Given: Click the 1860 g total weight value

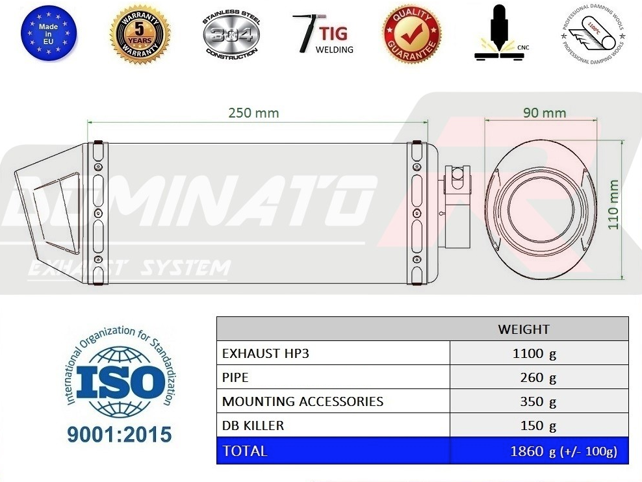Looking at the screenshot, I should 563,451.
